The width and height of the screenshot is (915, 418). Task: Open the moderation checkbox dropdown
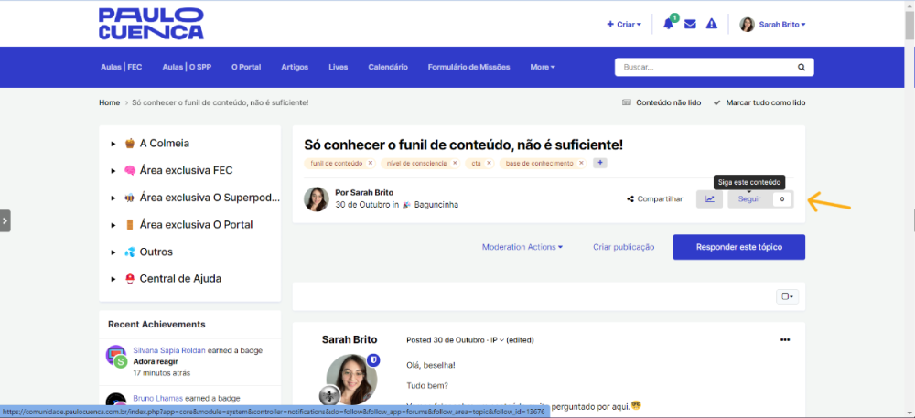coord(787,296)
